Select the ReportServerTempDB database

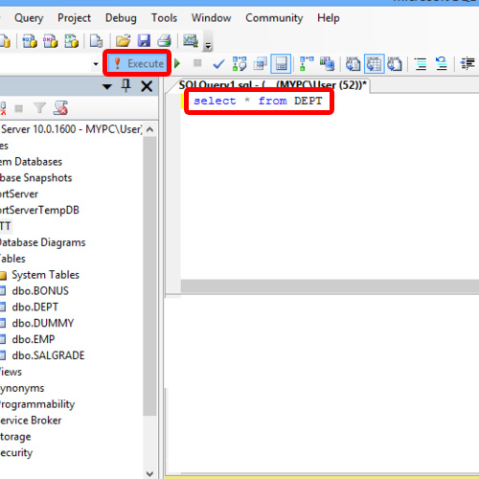point(39,210)
